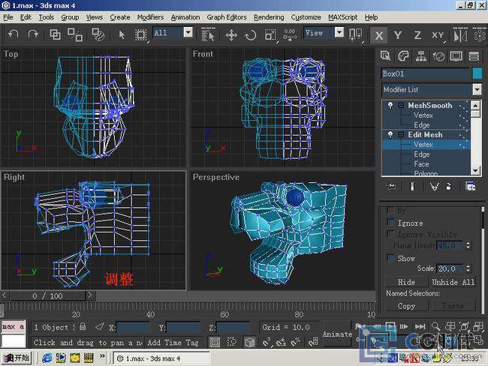Toggle the X axis constraint

coord(378,35)
